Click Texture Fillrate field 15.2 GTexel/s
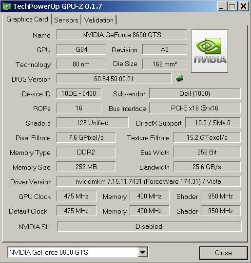This screenshot has height=263, width=251. pyautogui.click(x=207, y=137)
